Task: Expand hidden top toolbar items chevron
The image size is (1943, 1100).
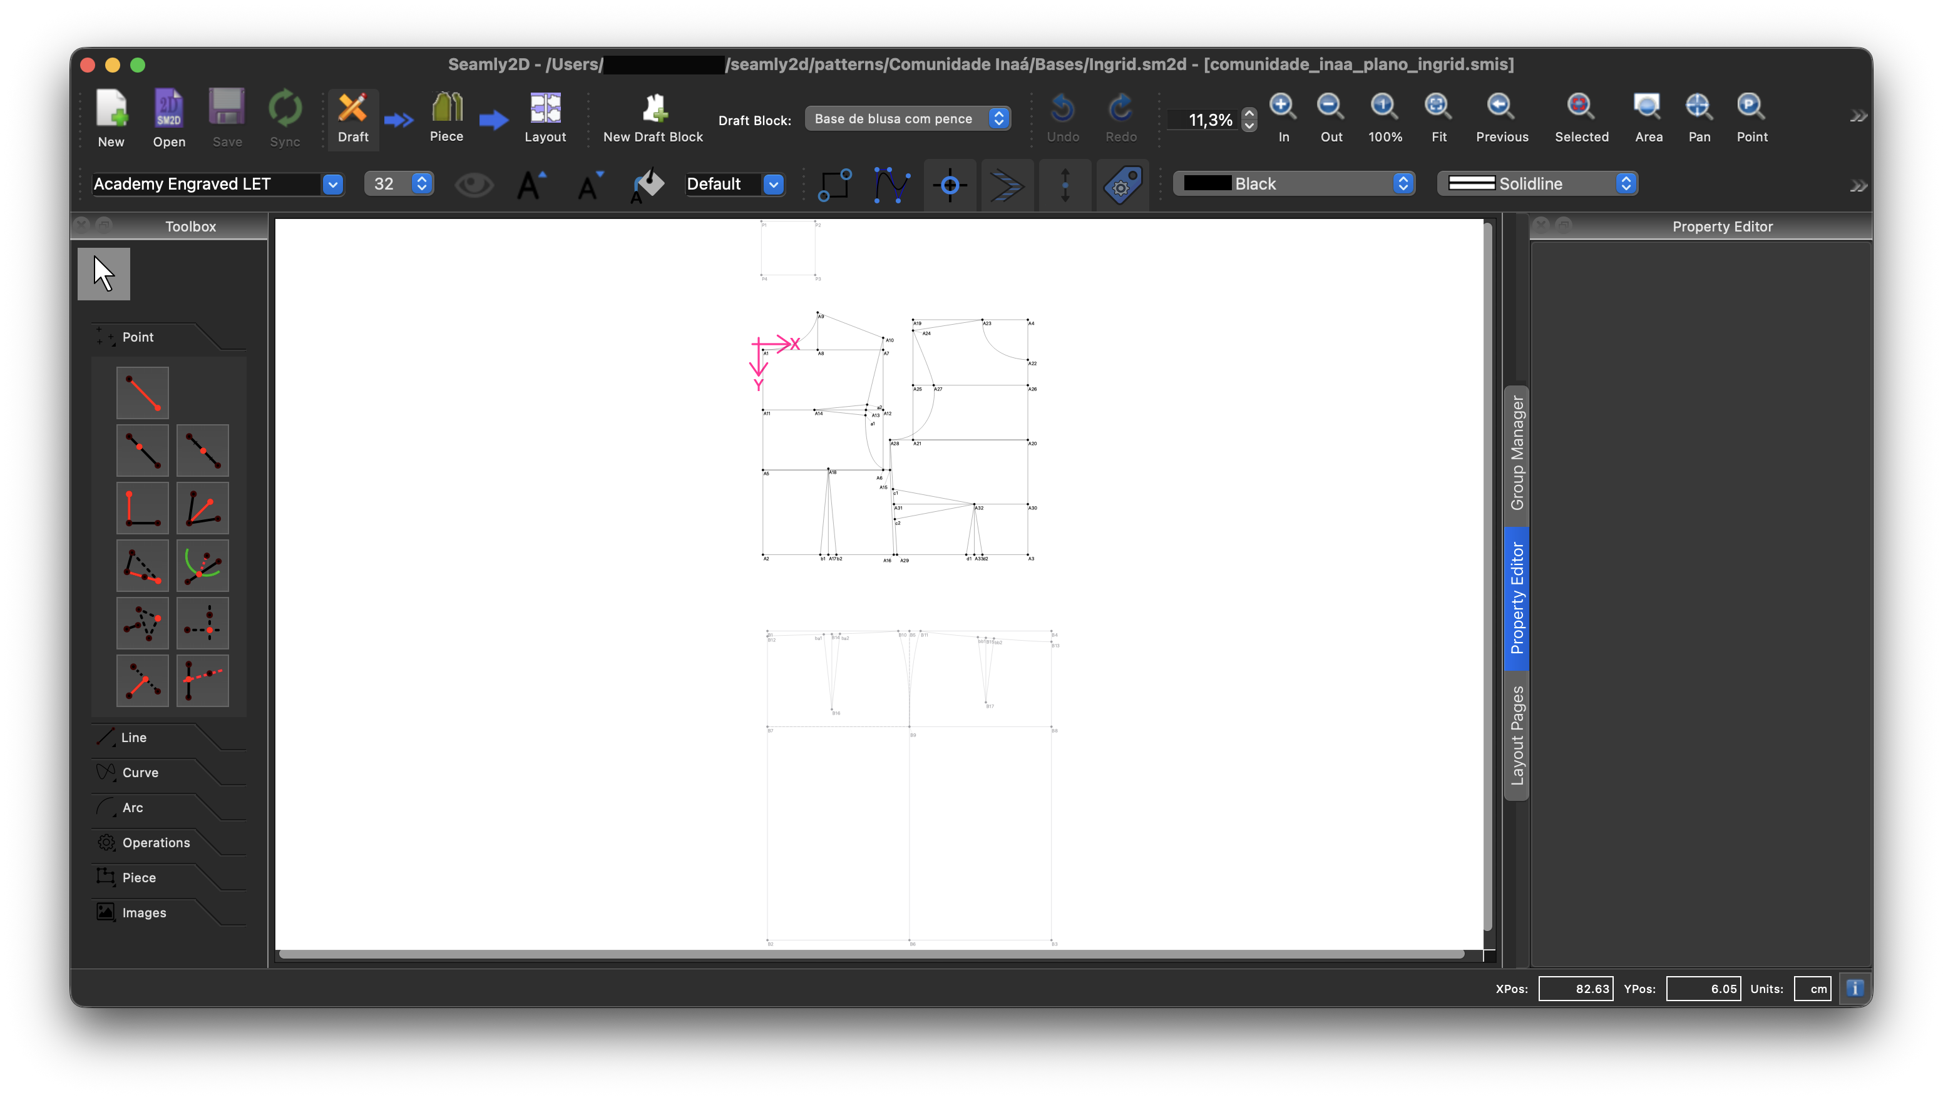Action: 1858,116
